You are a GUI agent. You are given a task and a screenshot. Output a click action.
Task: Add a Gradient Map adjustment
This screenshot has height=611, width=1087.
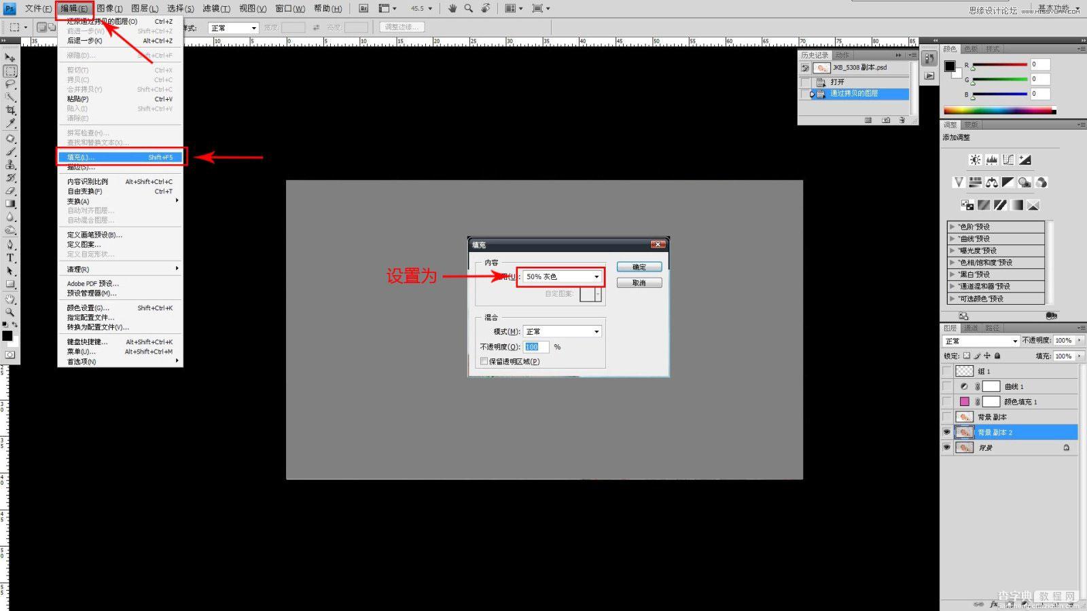coord(1017,205)
